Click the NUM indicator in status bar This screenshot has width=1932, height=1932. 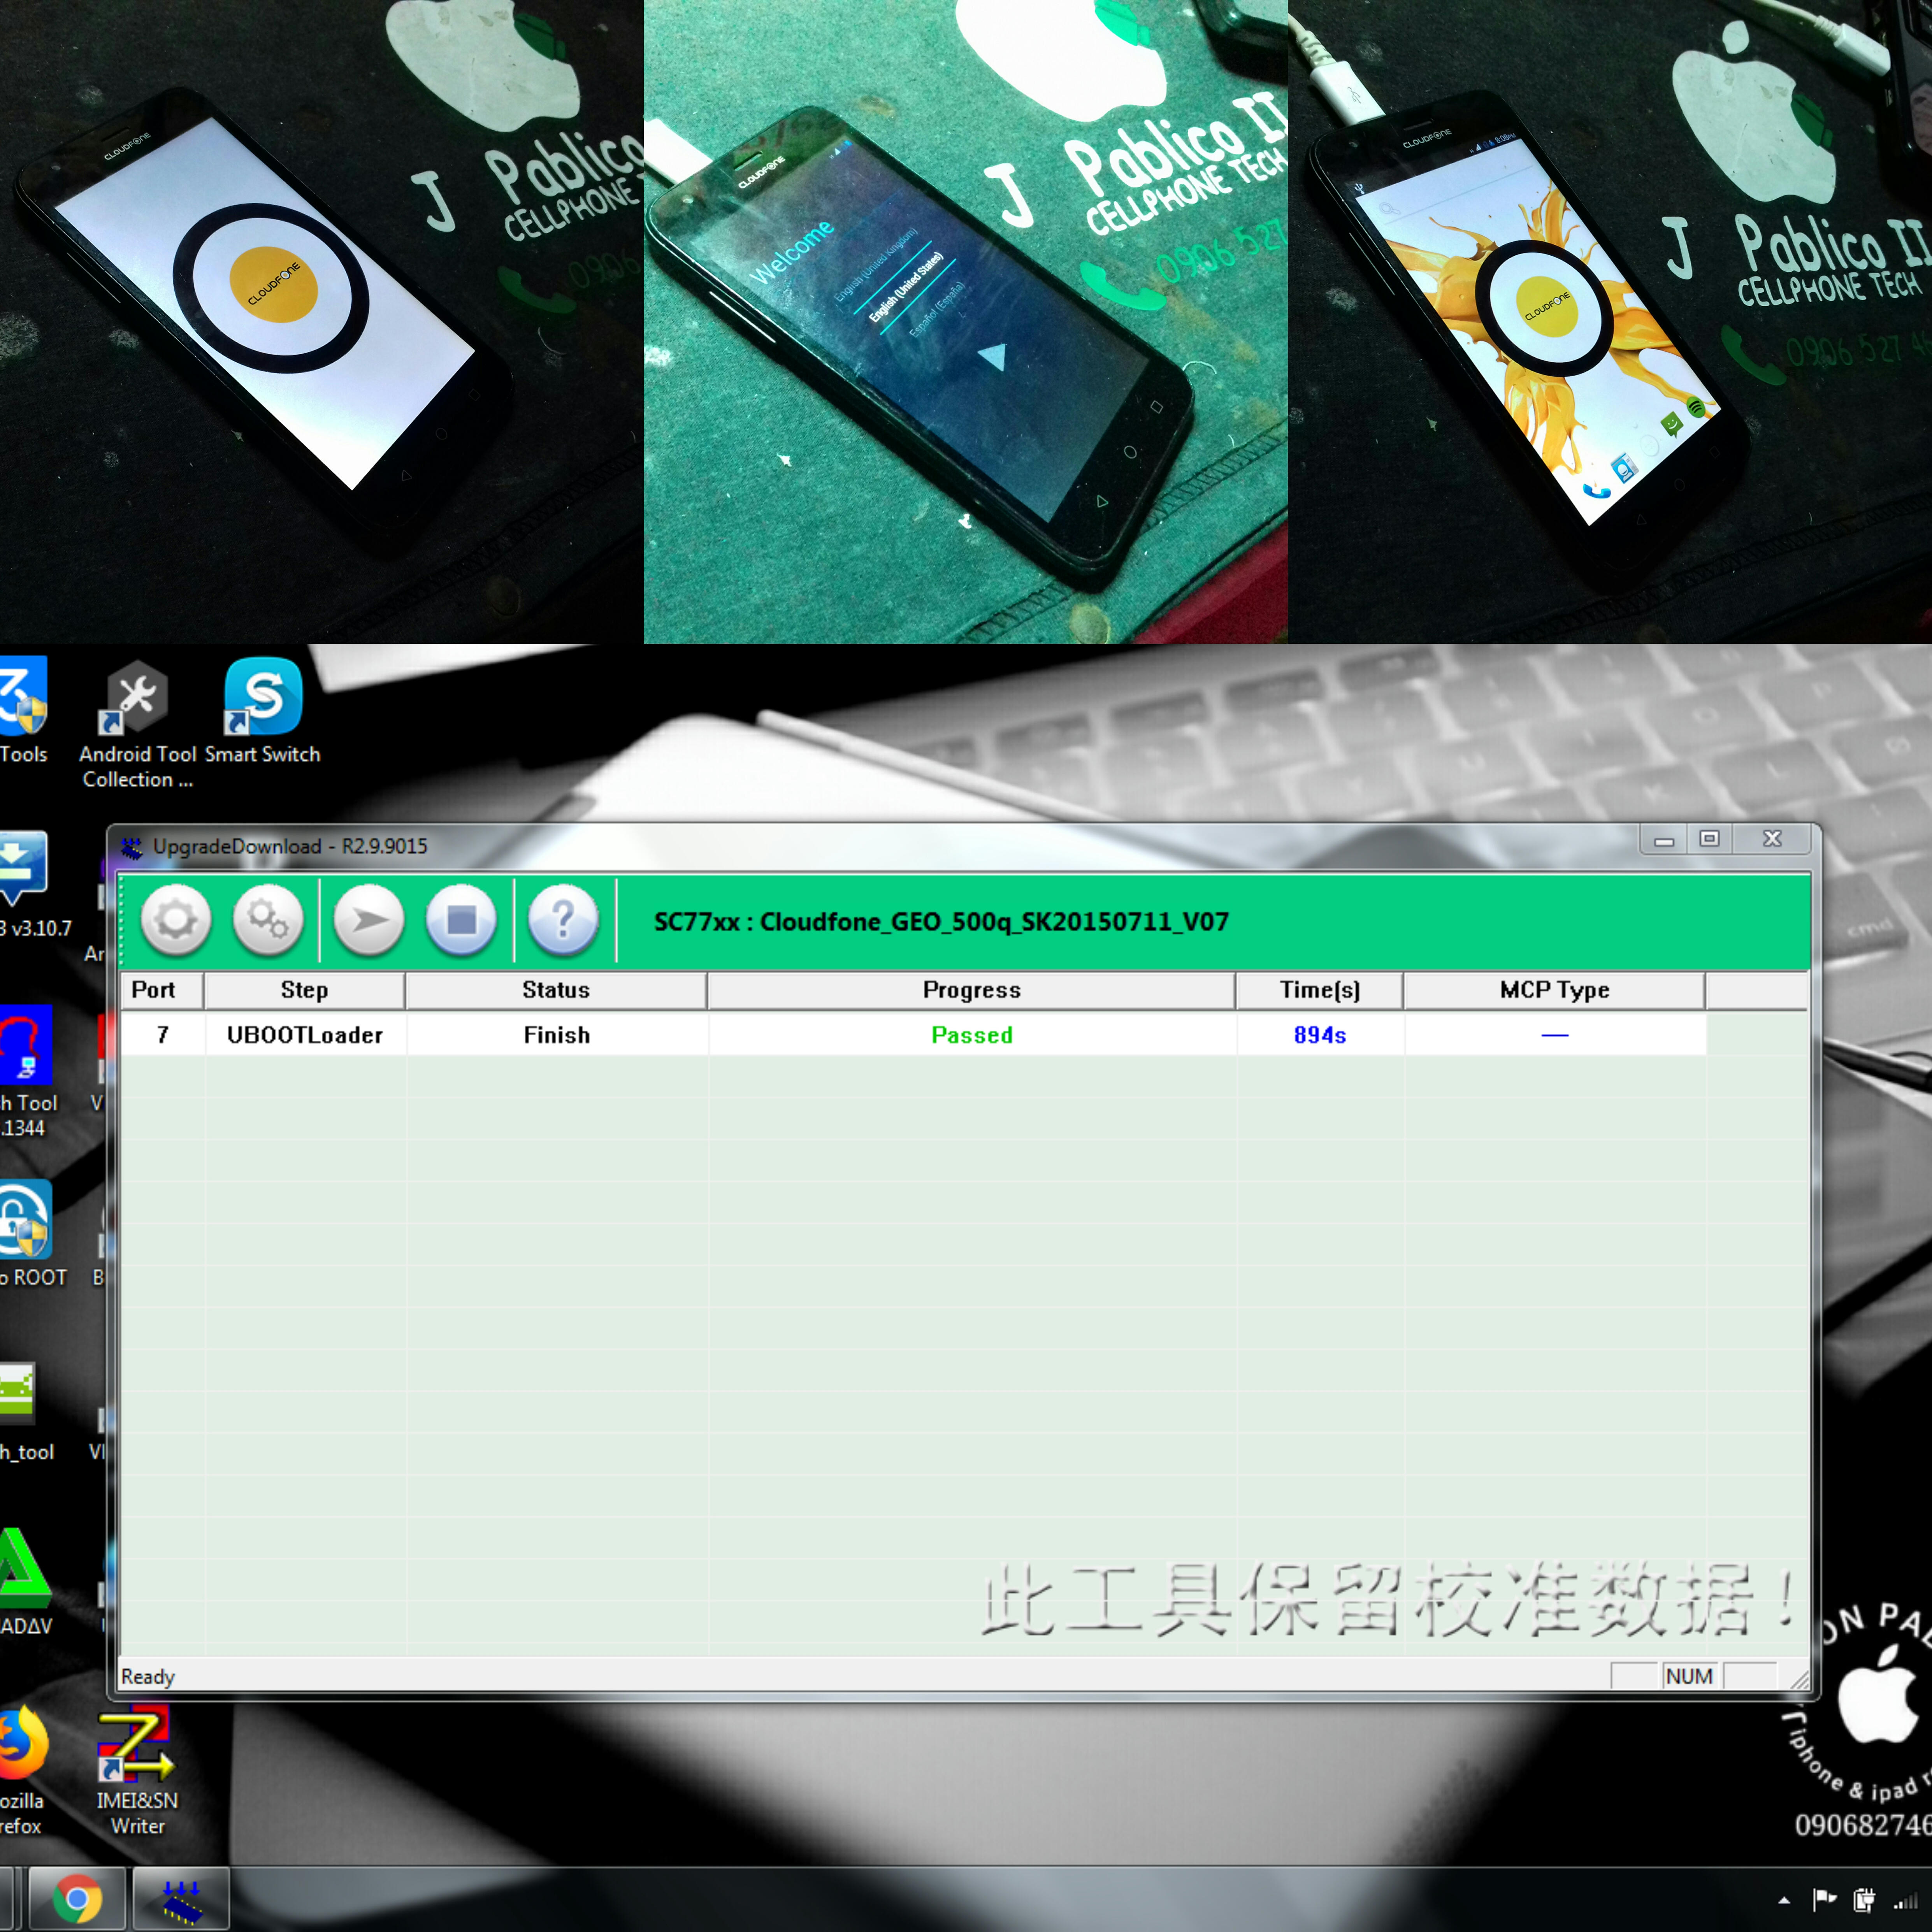[x=1689, y=1677]
